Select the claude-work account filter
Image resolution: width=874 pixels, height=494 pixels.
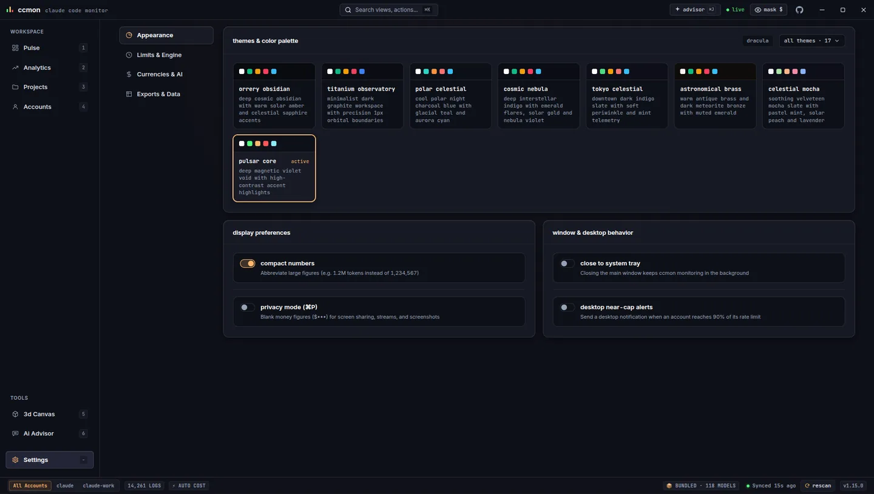(98, 486)
